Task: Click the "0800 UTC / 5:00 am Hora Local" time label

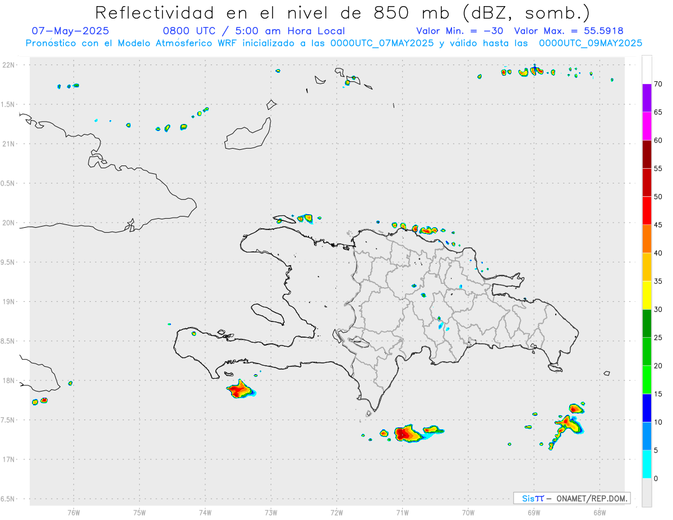Action: [254, 31]
